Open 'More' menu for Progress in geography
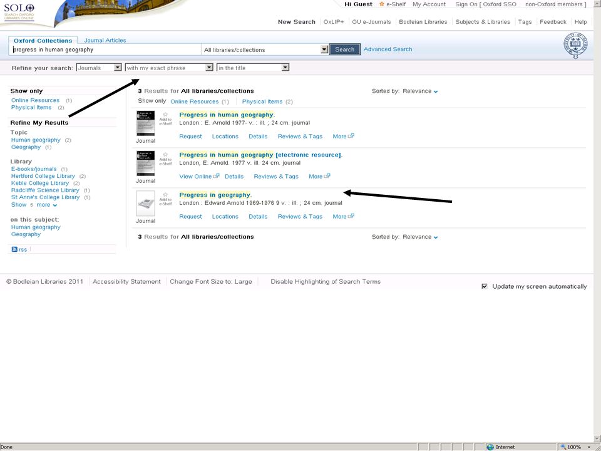This screenshot has width=601, height=451. point(344,216)
